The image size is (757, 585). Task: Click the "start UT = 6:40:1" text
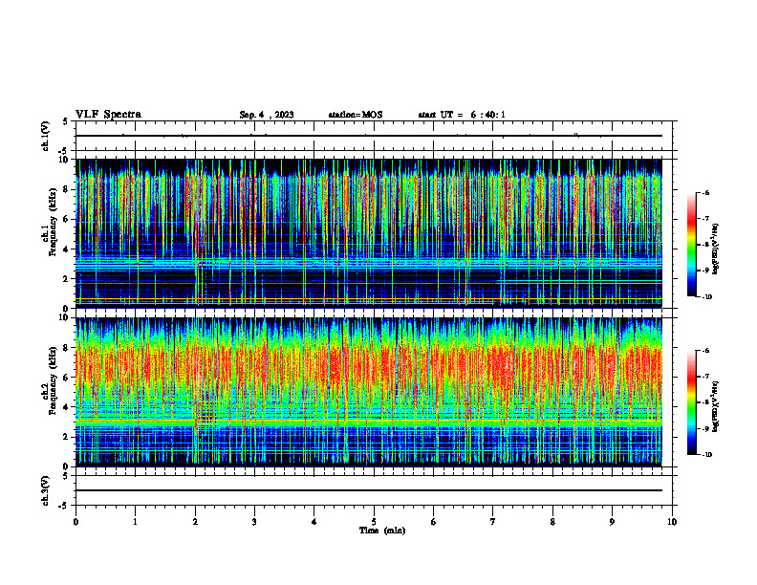(462, 115)
